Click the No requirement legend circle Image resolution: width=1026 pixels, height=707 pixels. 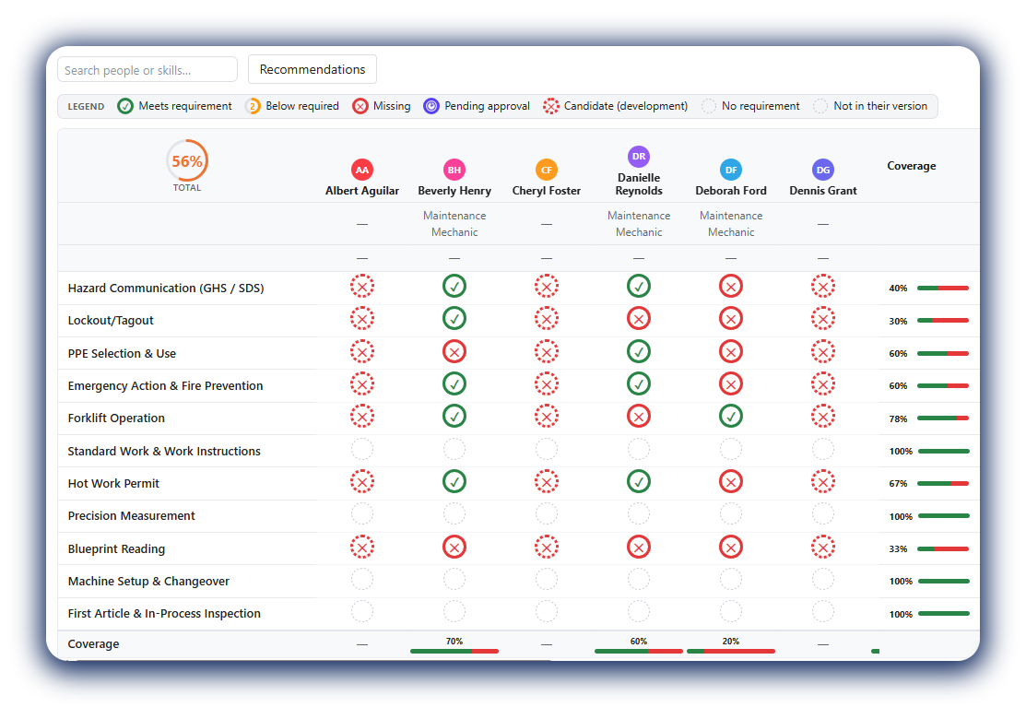coord(709,106)
